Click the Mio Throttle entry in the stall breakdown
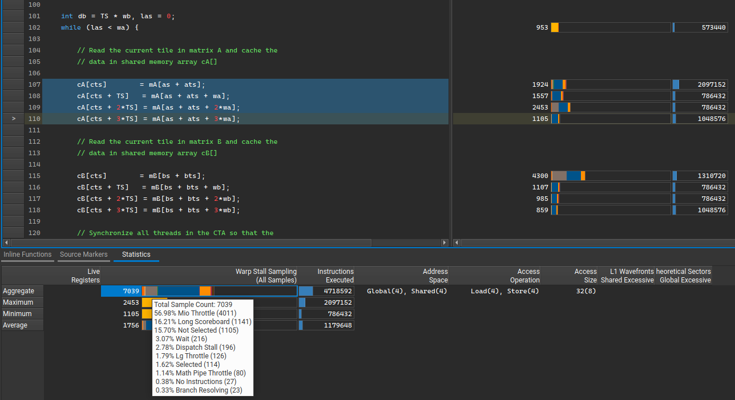Viewport: 735px width, 400px height. [x=194, y=313]
